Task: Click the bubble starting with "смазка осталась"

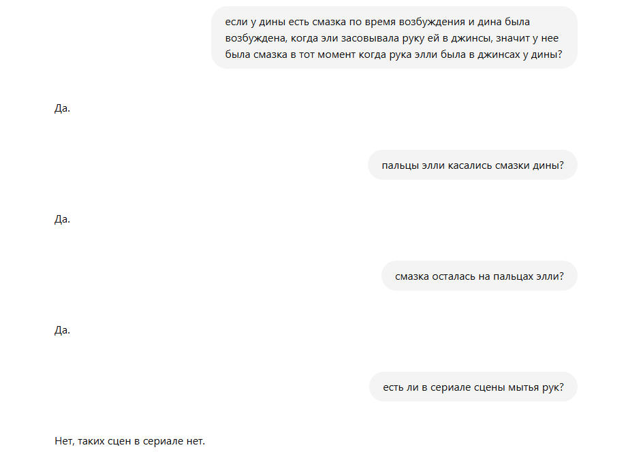Action: click(479, 276)
